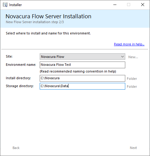This screenshot has width=150, height=156.
Task: Proceed with the Next button
Action: tap(133, 148)
